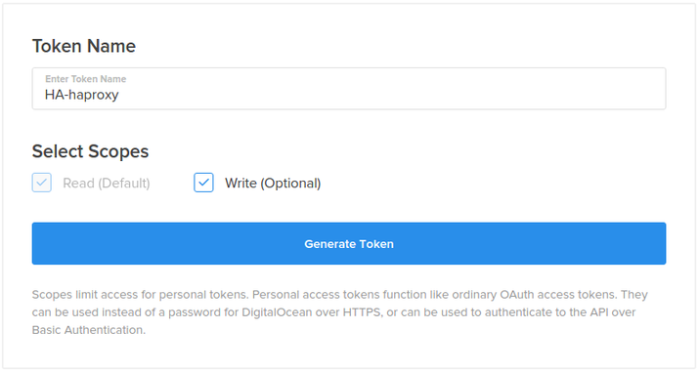Click the blue checkmark in the Write box

(203, 183)
